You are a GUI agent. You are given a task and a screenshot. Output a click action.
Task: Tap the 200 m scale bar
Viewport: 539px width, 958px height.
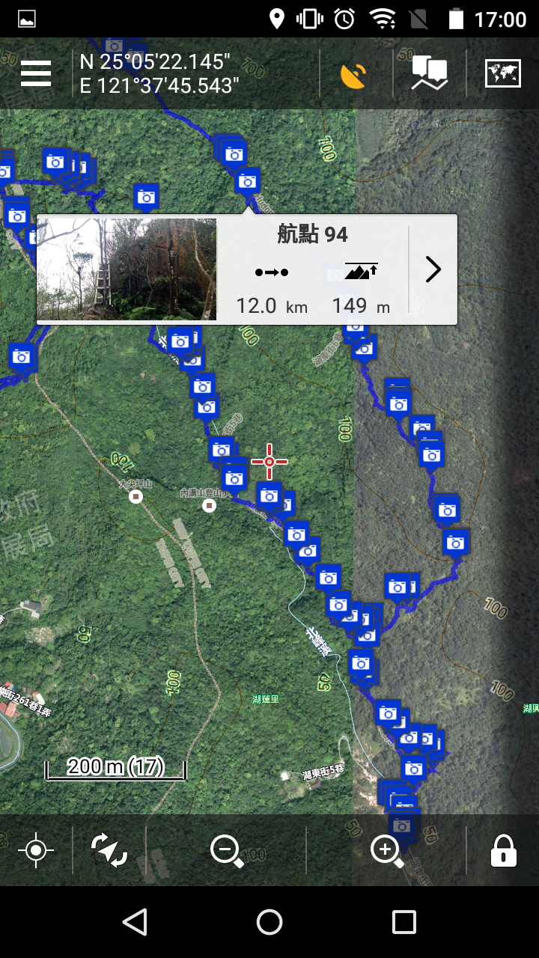tap(115, 768)
